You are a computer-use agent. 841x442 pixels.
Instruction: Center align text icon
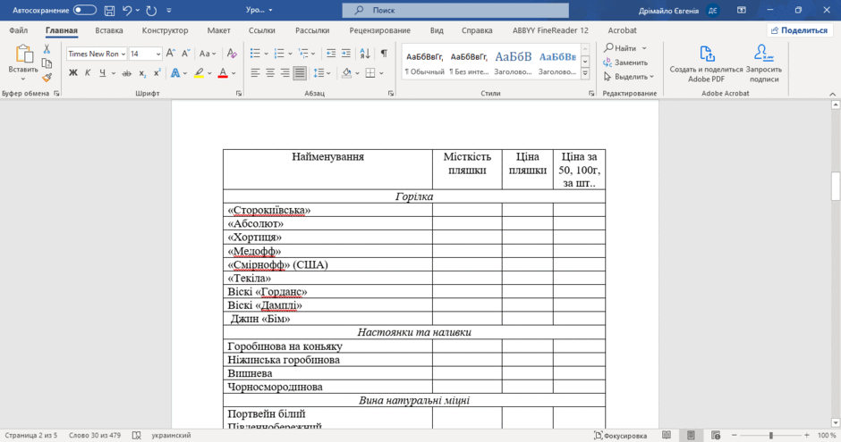point(270,73)
